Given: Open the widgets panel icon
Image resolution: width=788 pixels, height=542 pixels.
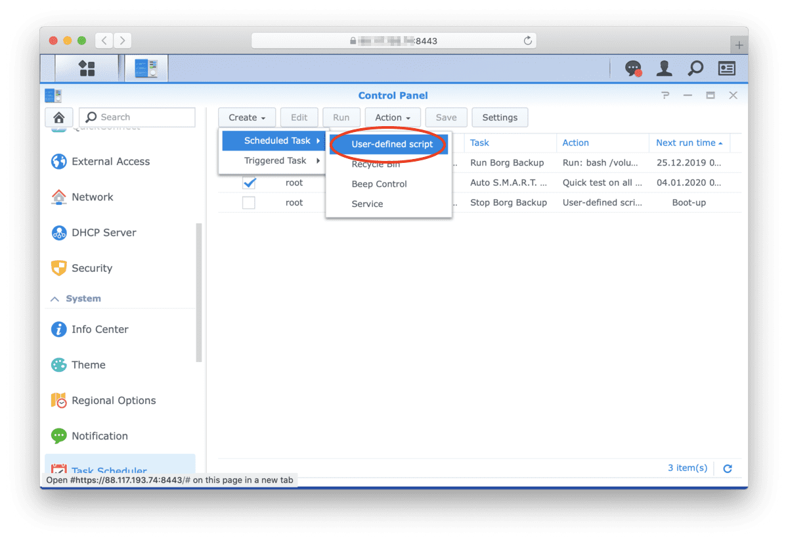Looking at the screenshot, I should 726,68.
